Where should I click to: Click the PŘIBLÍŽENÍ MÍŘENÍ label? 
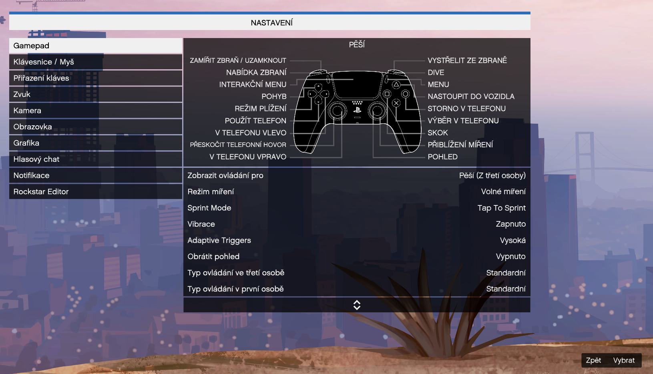pyautogui.click(x=460, y=145)
